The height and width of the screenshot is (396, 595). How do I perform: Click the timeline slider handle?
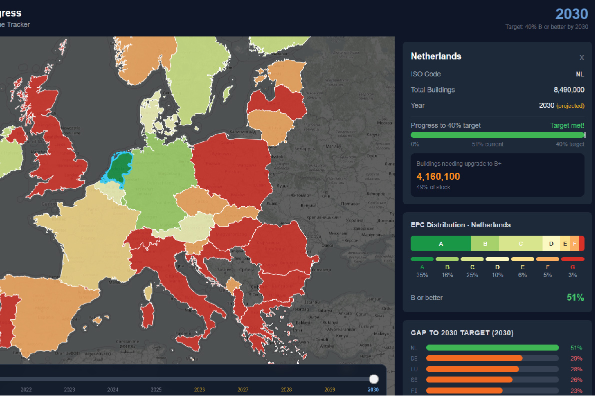point(374,379)
